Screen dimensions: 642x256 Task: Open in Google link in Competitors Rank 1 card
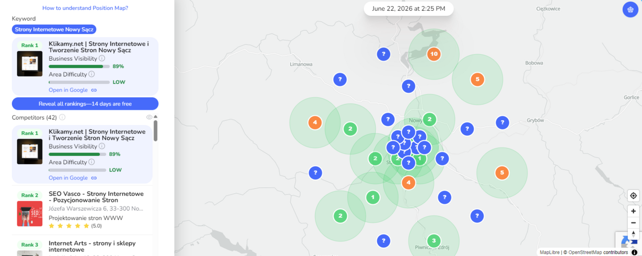pos(68,178)
